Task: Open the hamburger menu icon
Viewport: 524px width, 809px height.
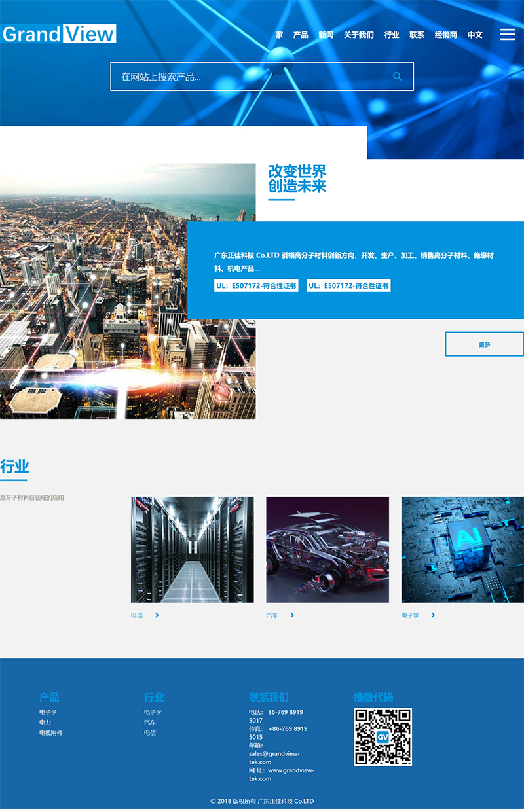Action: click(507, 35)
